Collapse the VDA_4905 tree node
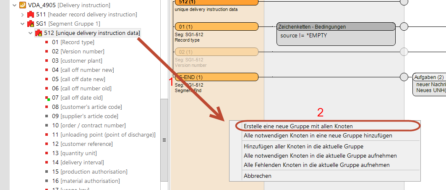446x190 pixels. (x=15, y=5)
